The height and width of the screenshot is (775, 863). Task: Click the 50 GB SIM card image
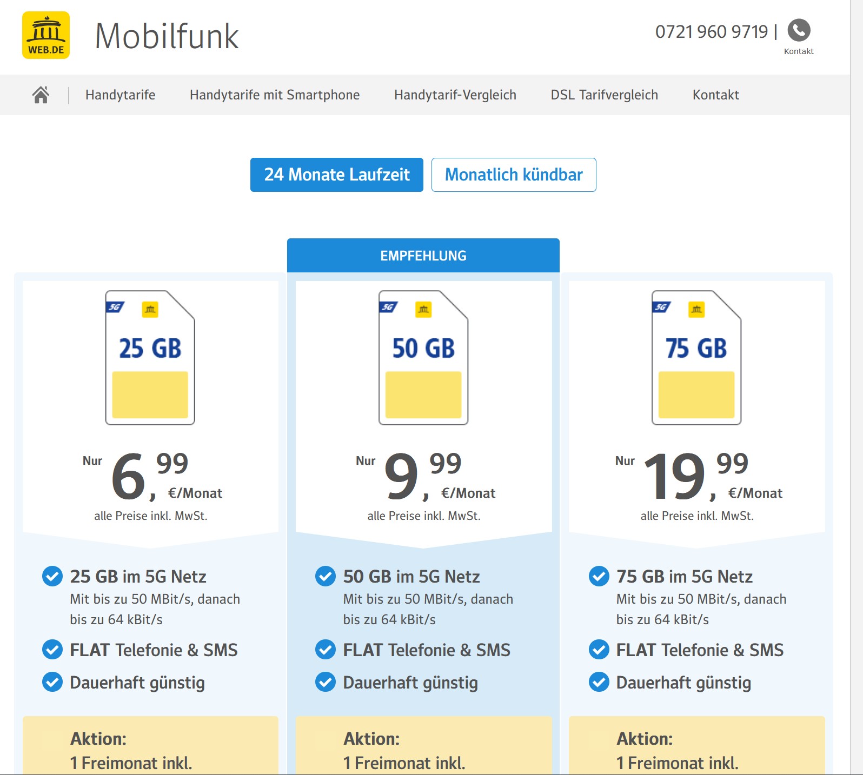423,358
